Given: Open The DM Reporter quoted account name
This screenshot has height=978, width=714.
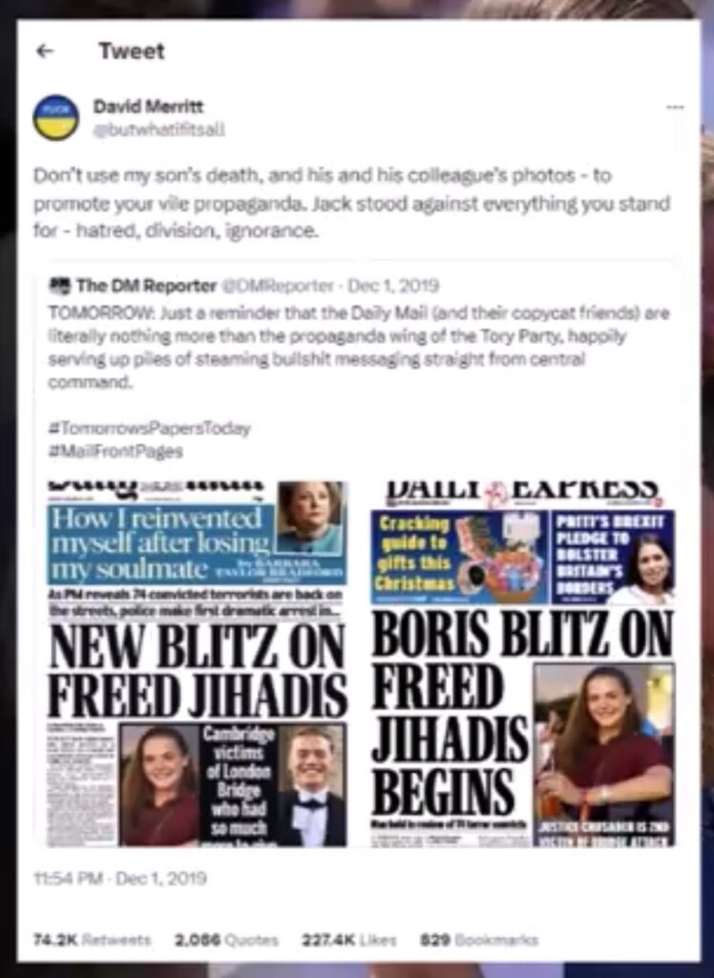Looking at the screenshot, I should click(x=146, y=286).
